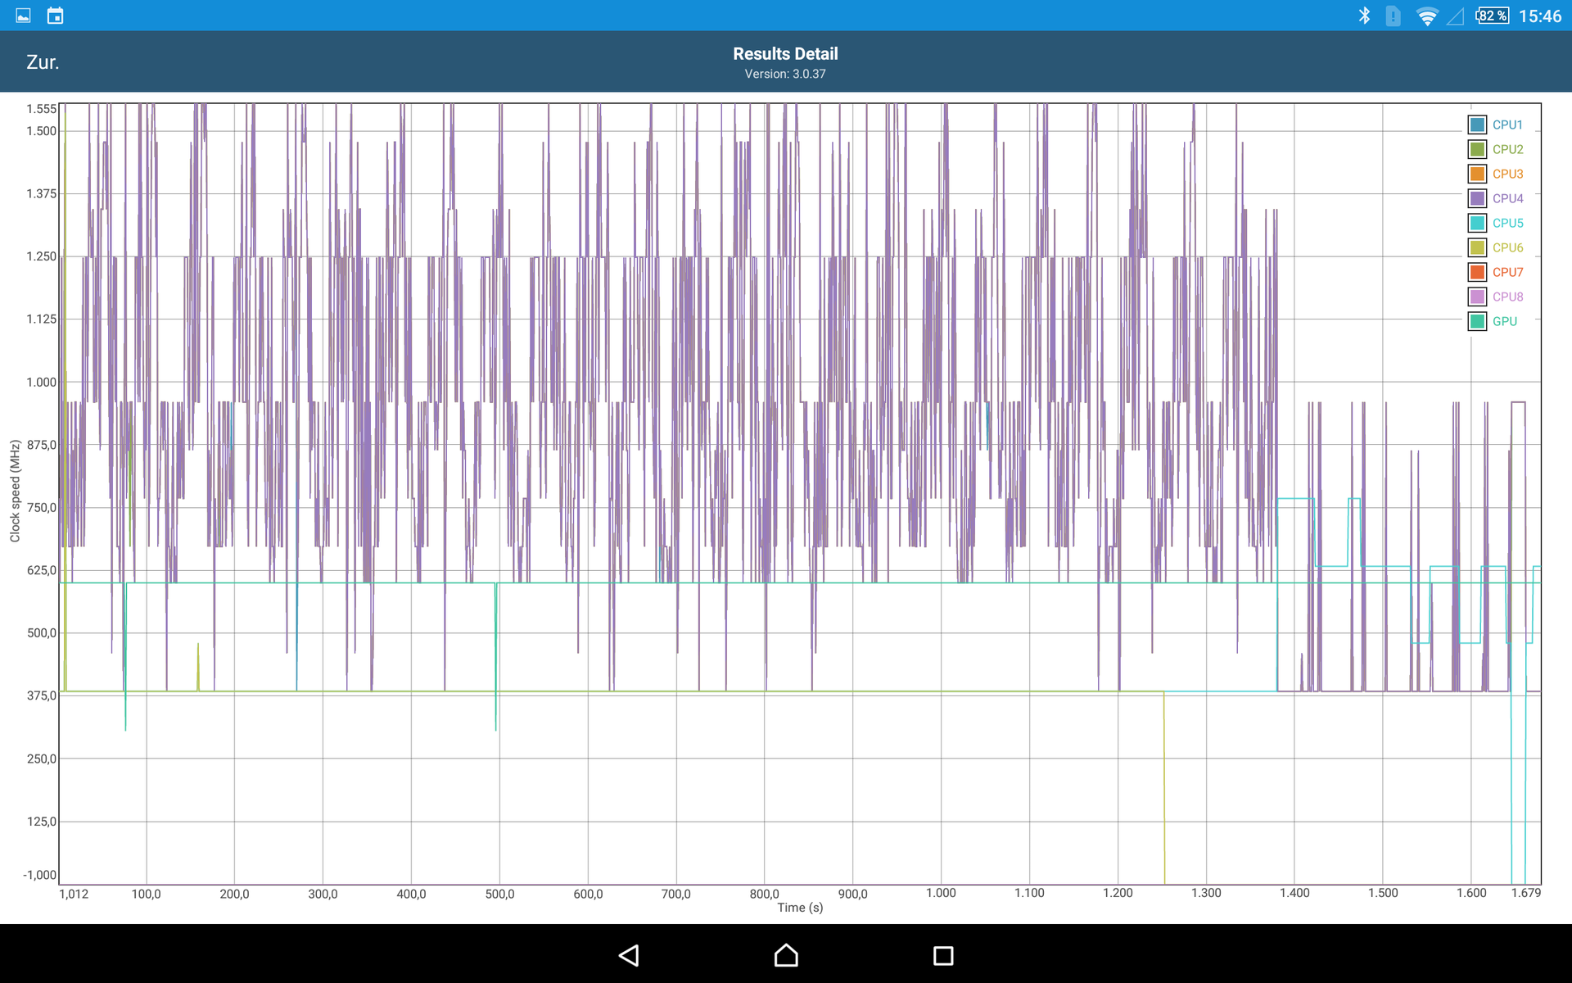Tap the SD card alert icon
This screenshot has width=1572, height=983.
point(1393,16)
